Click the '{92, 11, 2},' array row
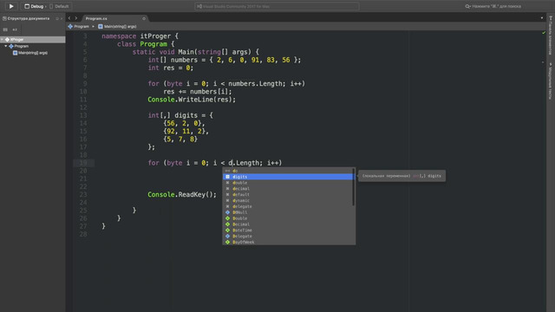The image size is (555, 312). click(x=186, y=131)
